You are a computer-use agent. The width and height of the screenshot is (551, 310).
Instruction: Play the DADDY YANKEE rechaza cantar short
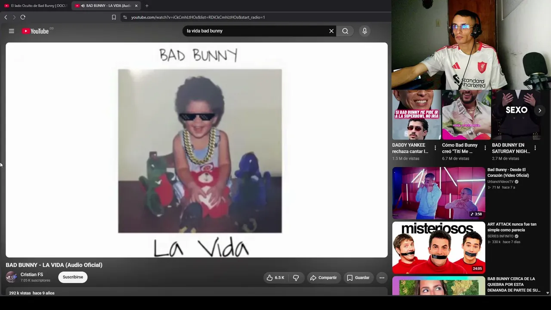coord(416,115)
